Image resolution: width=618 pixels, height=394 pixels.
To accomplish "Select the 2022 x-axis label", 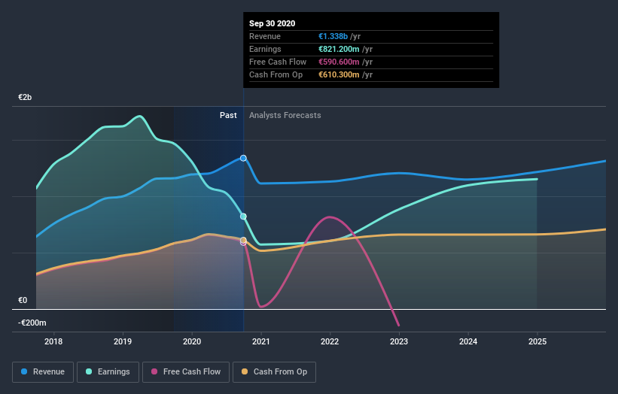I will 330,341.
